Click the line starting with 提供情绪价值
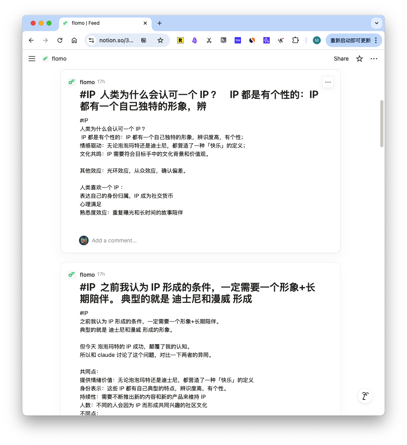Screen dimensions: 407x445 (x=167, y=380)
